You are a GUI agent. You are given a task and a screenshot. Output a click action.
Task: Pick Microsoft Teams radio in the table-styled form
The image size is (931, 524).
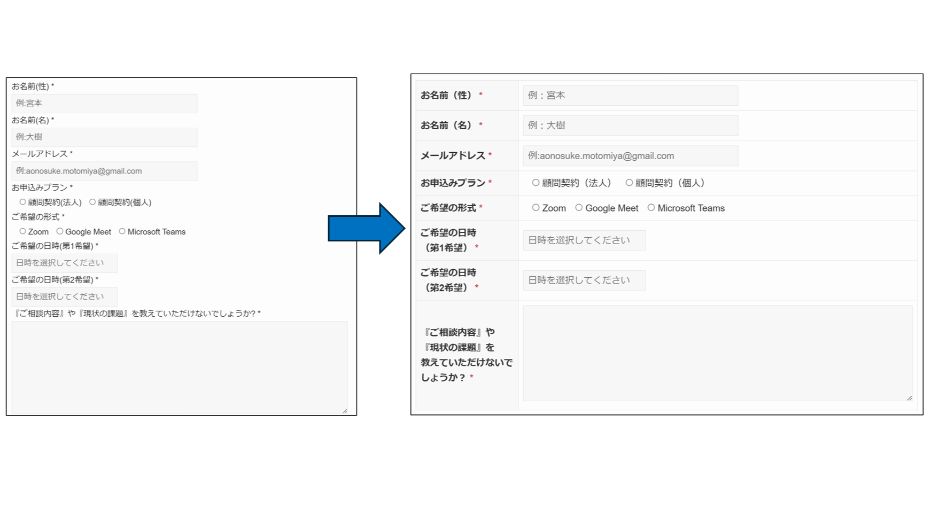coord(651,208)
